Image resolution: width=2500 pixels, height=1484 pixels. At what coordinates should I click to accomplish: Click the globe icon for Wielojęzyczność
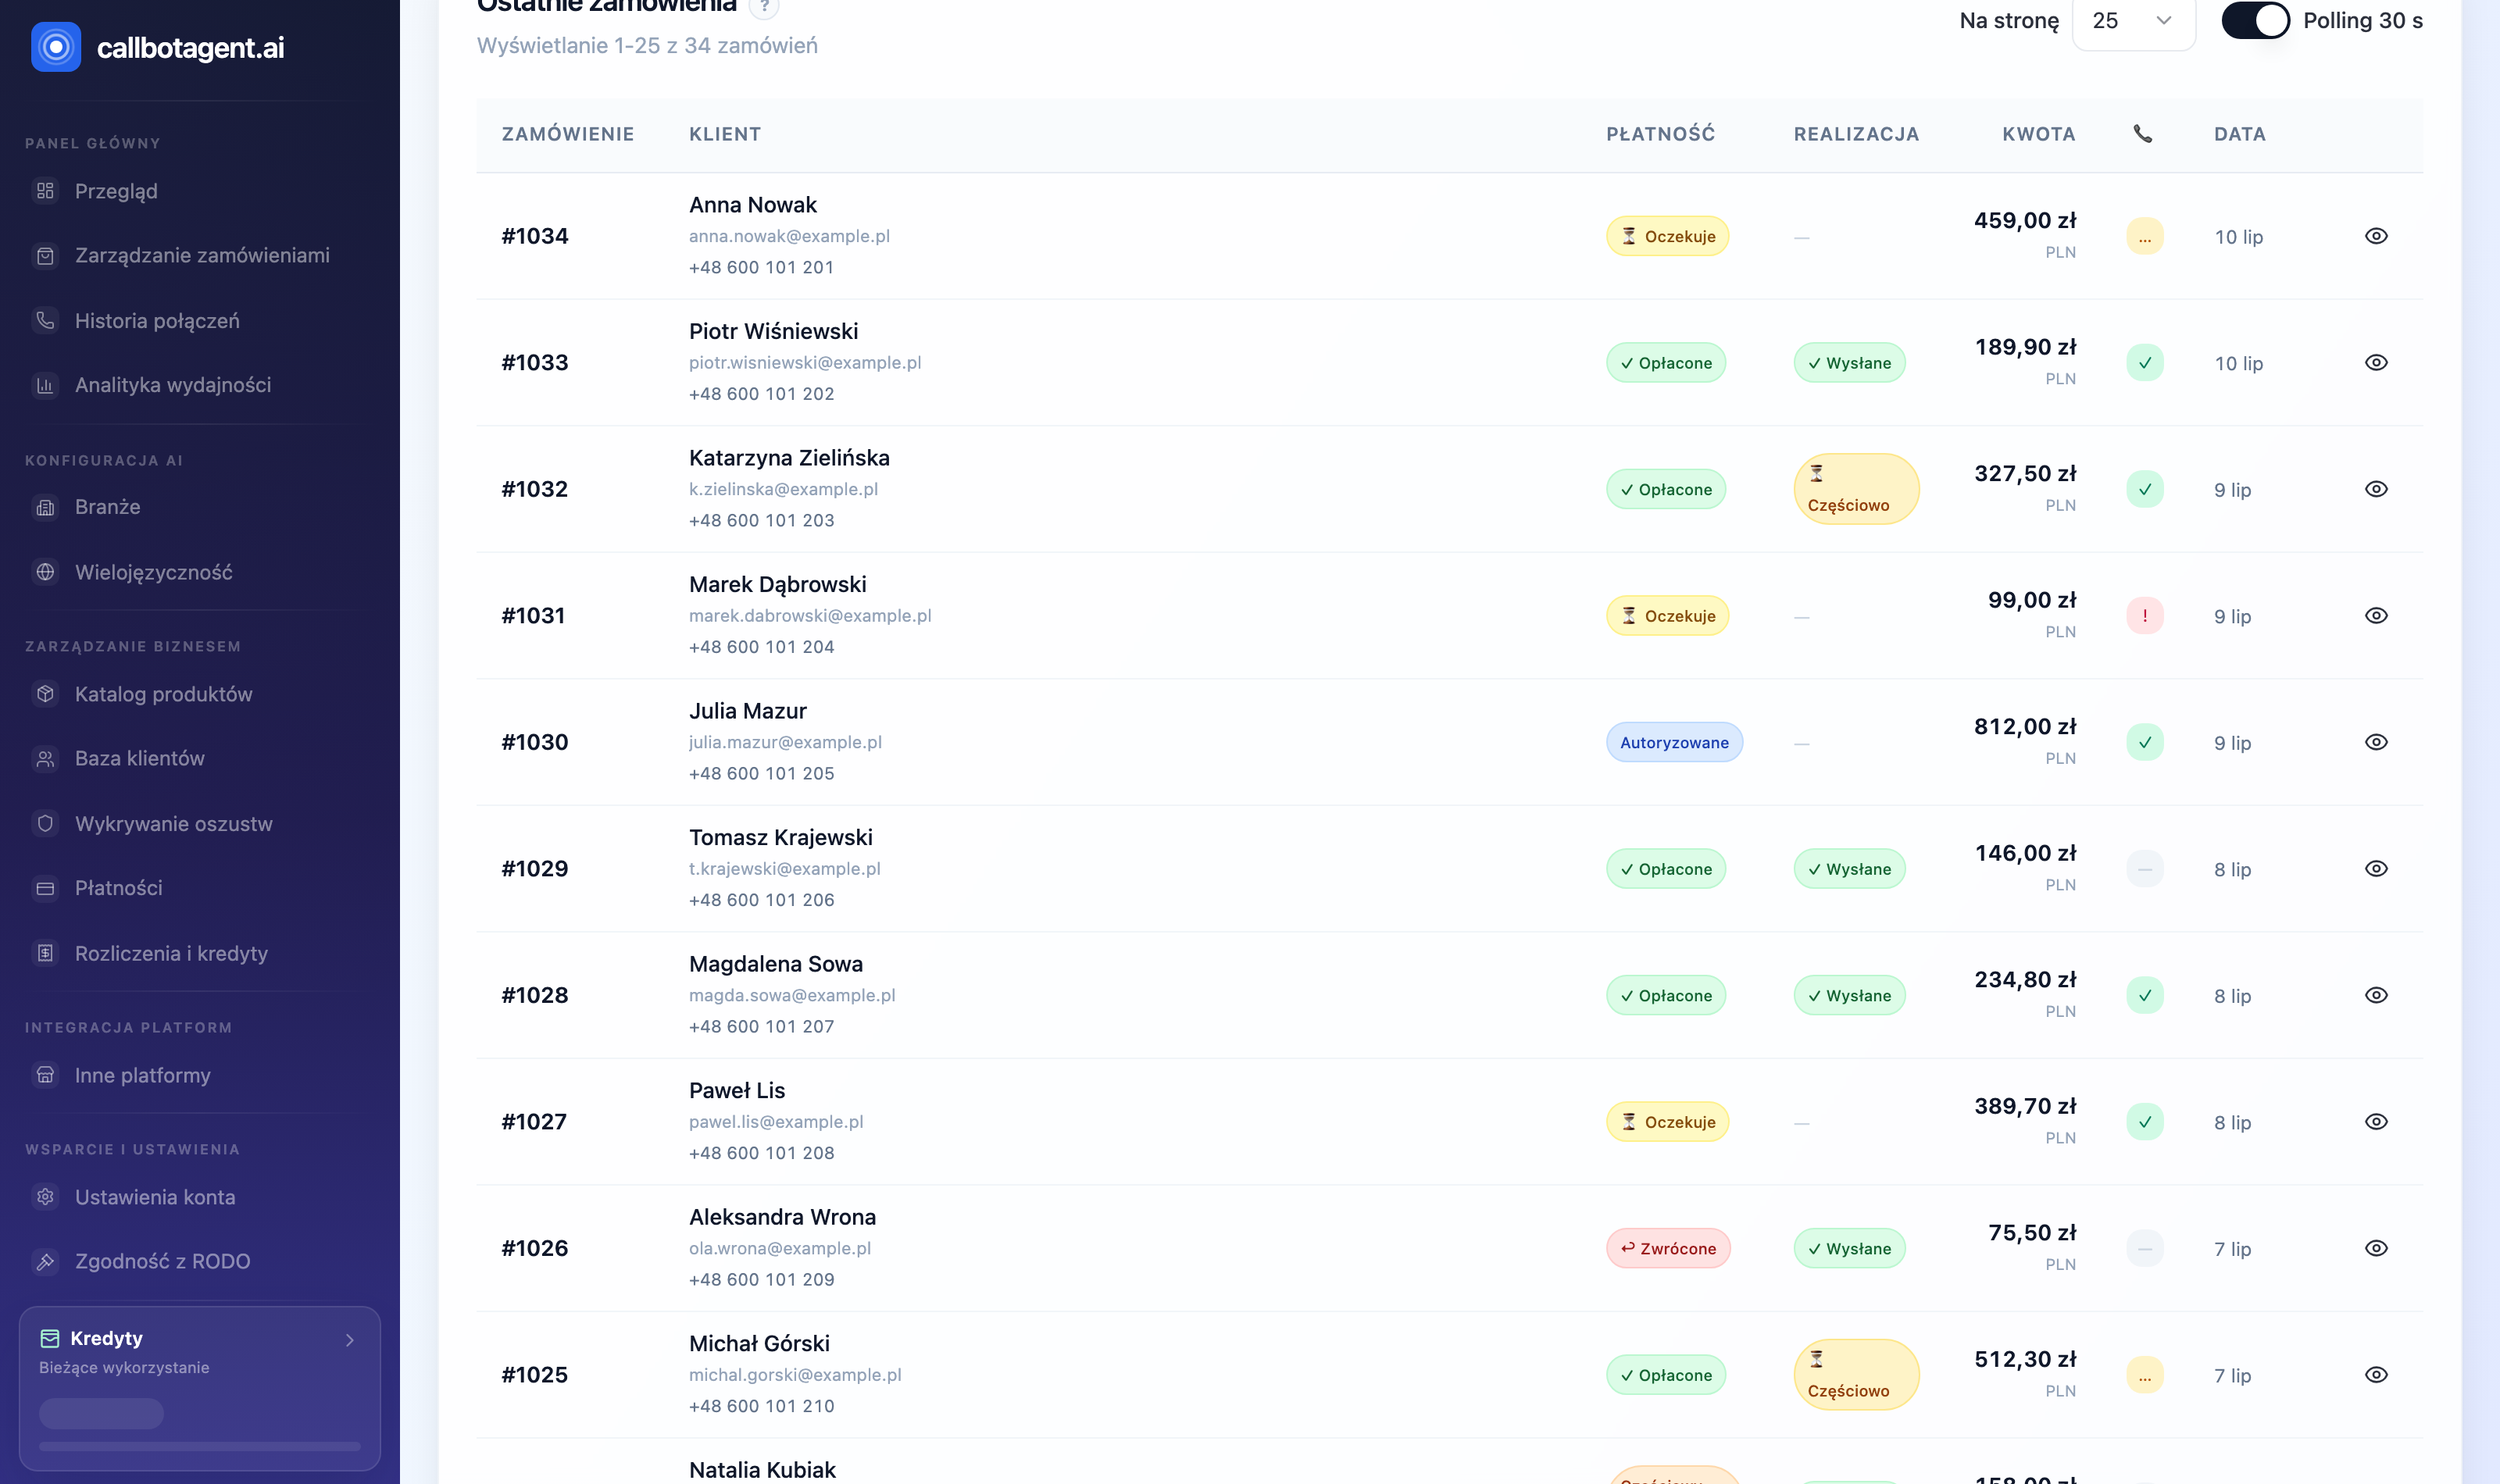(45, 572)
